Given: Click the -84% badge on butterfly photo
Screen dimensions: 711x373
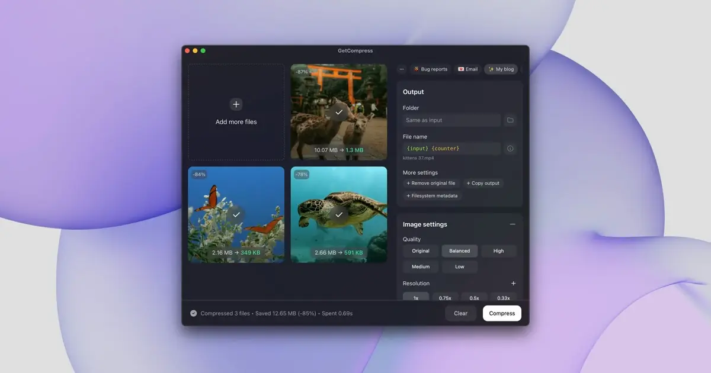Looking at the screenshot, I should tap(199, 175).
